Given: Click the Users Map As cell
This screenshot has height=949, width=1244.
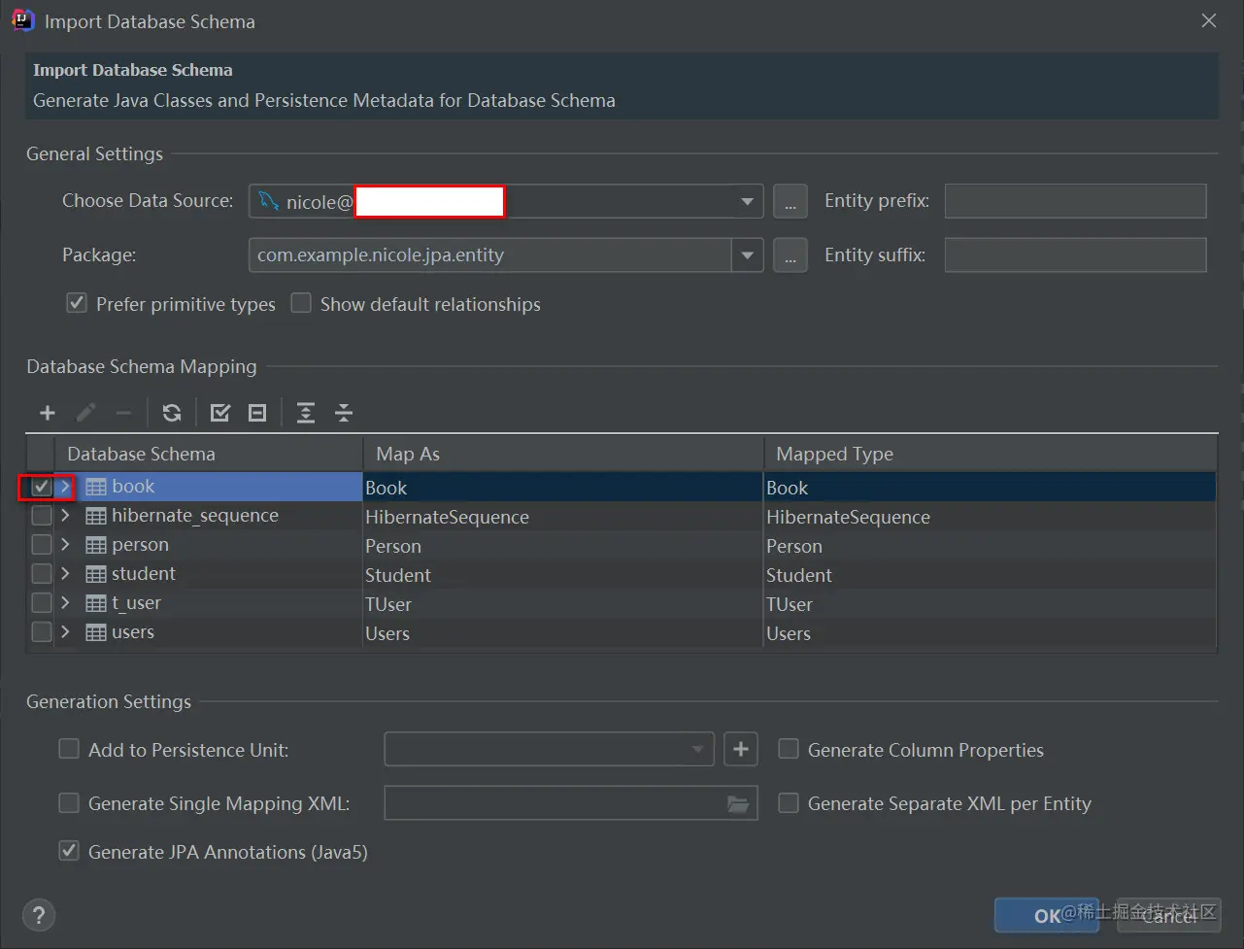Looking at the screenshot, I should point(563,633).
